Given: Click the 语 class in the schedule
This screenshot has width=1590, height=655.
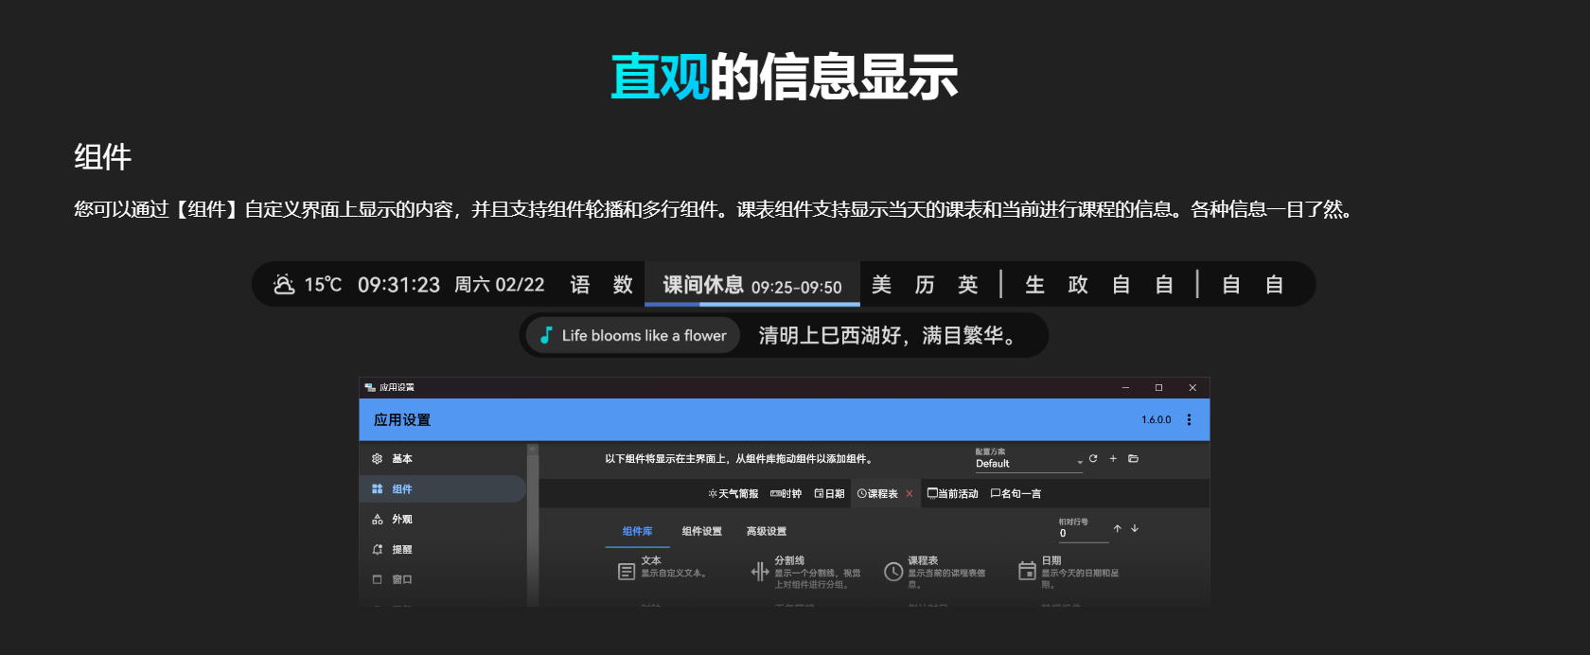Looking at the screenshot, I should (580, 285).
